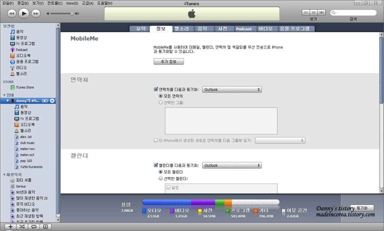Image resolution: width=384 pixels, height=231 pixels.
Task: Toggle shuffle button
Action: (x=22, y=226)
